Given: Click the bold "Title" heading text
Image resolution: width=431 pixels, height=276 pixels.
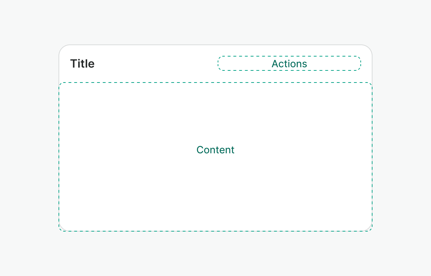Looking at the screenshot, I should coord(82,64).
